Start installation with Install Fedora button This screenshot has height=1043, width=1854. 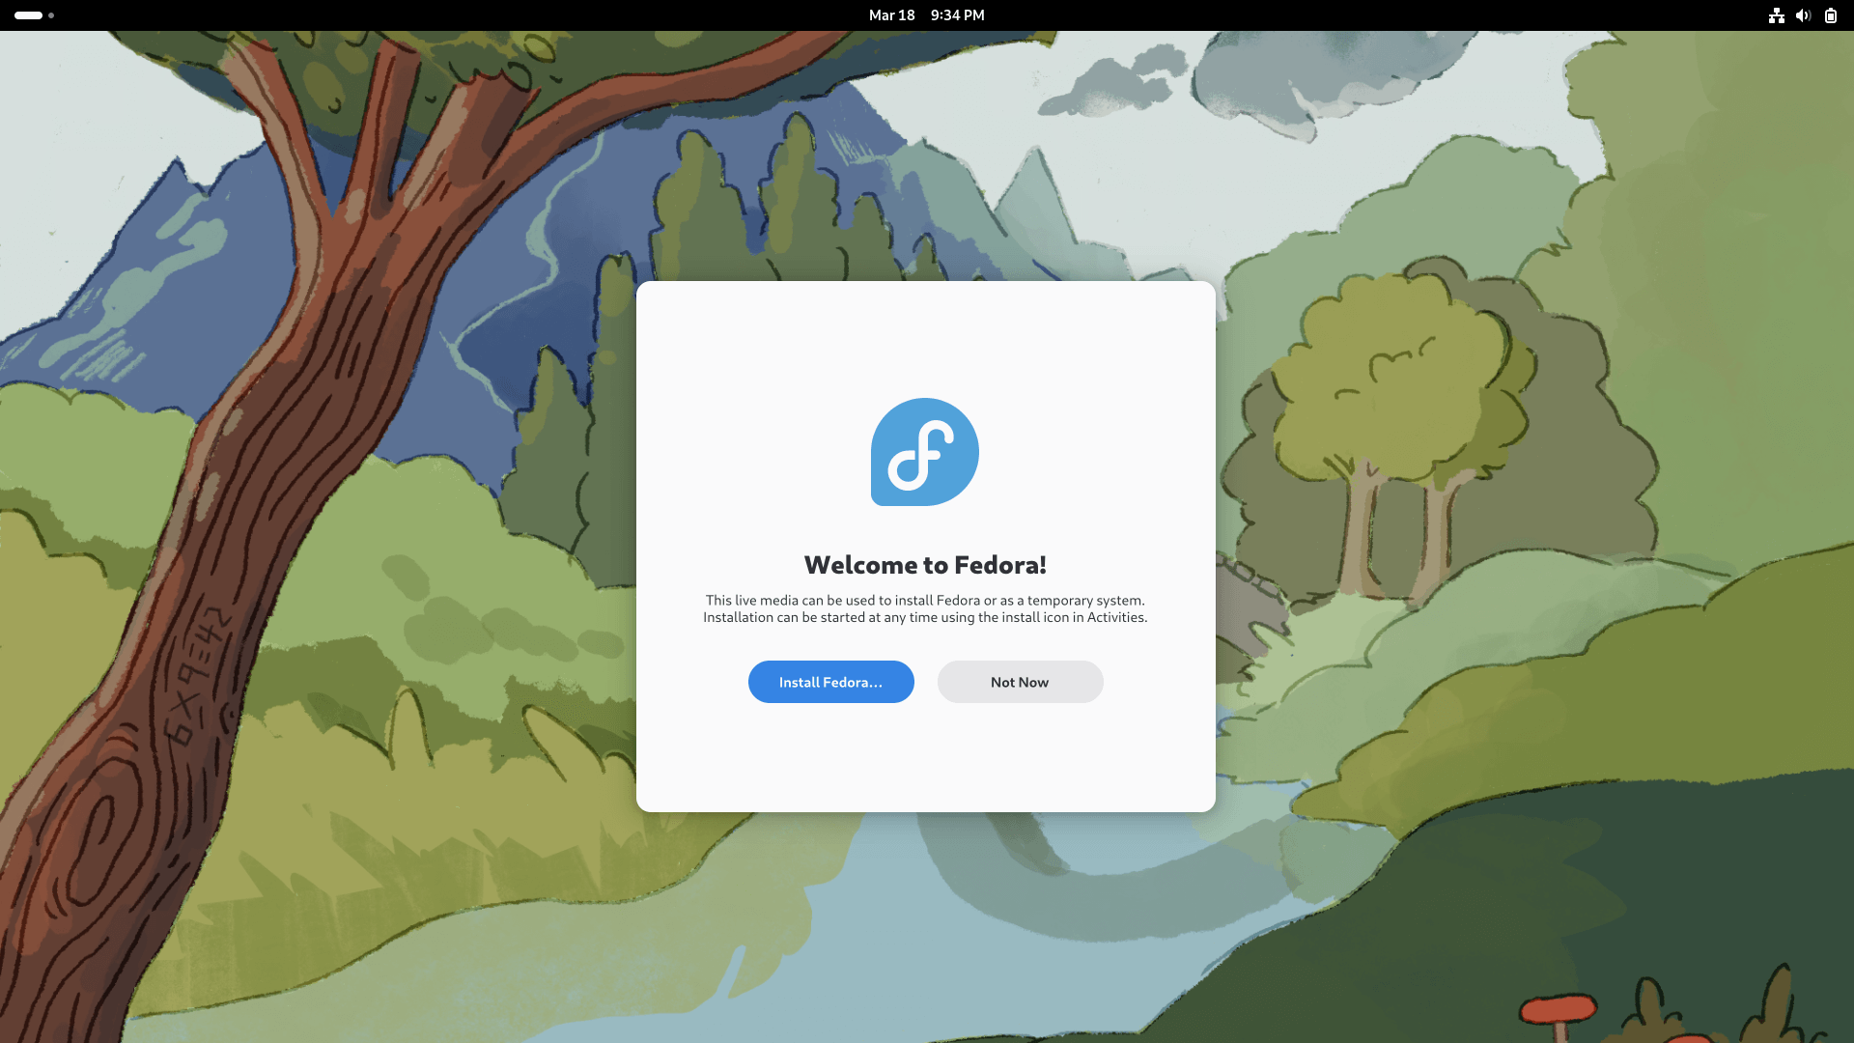(830, 682)
